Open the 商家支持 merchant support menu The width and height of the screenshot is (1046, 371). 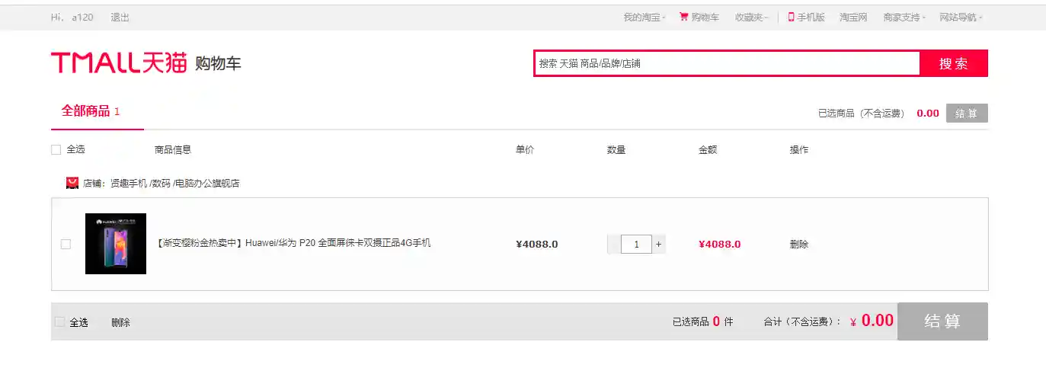tap(904, 18)
